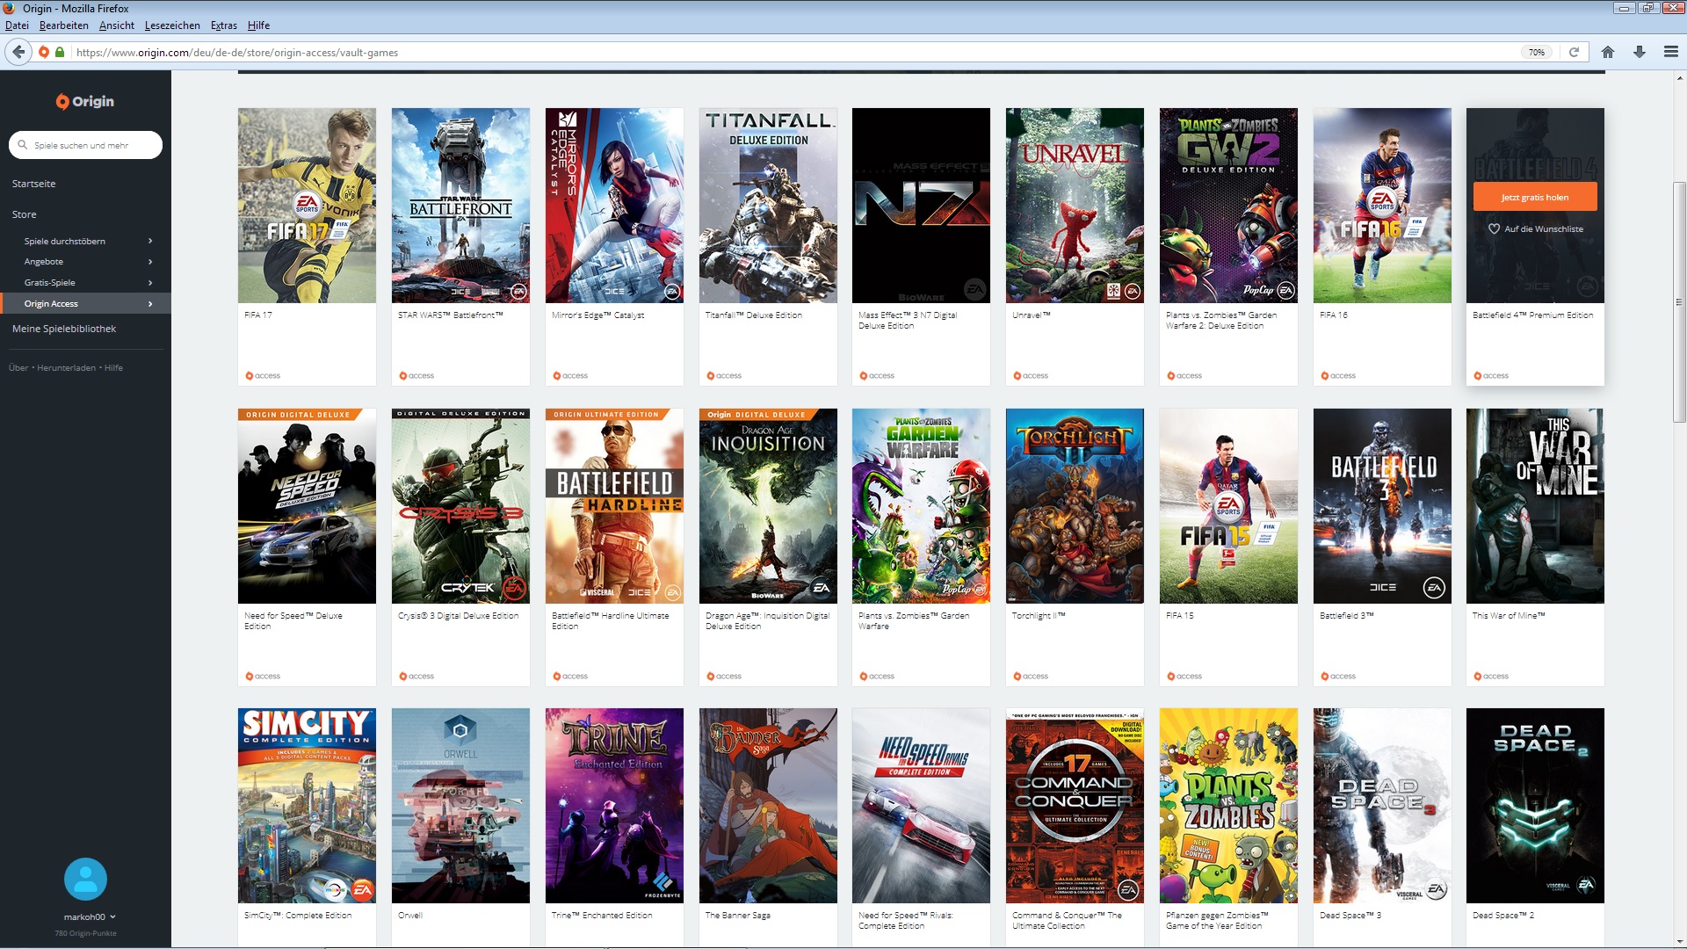Open the Extras menu in the menu bar

[223, 25]
